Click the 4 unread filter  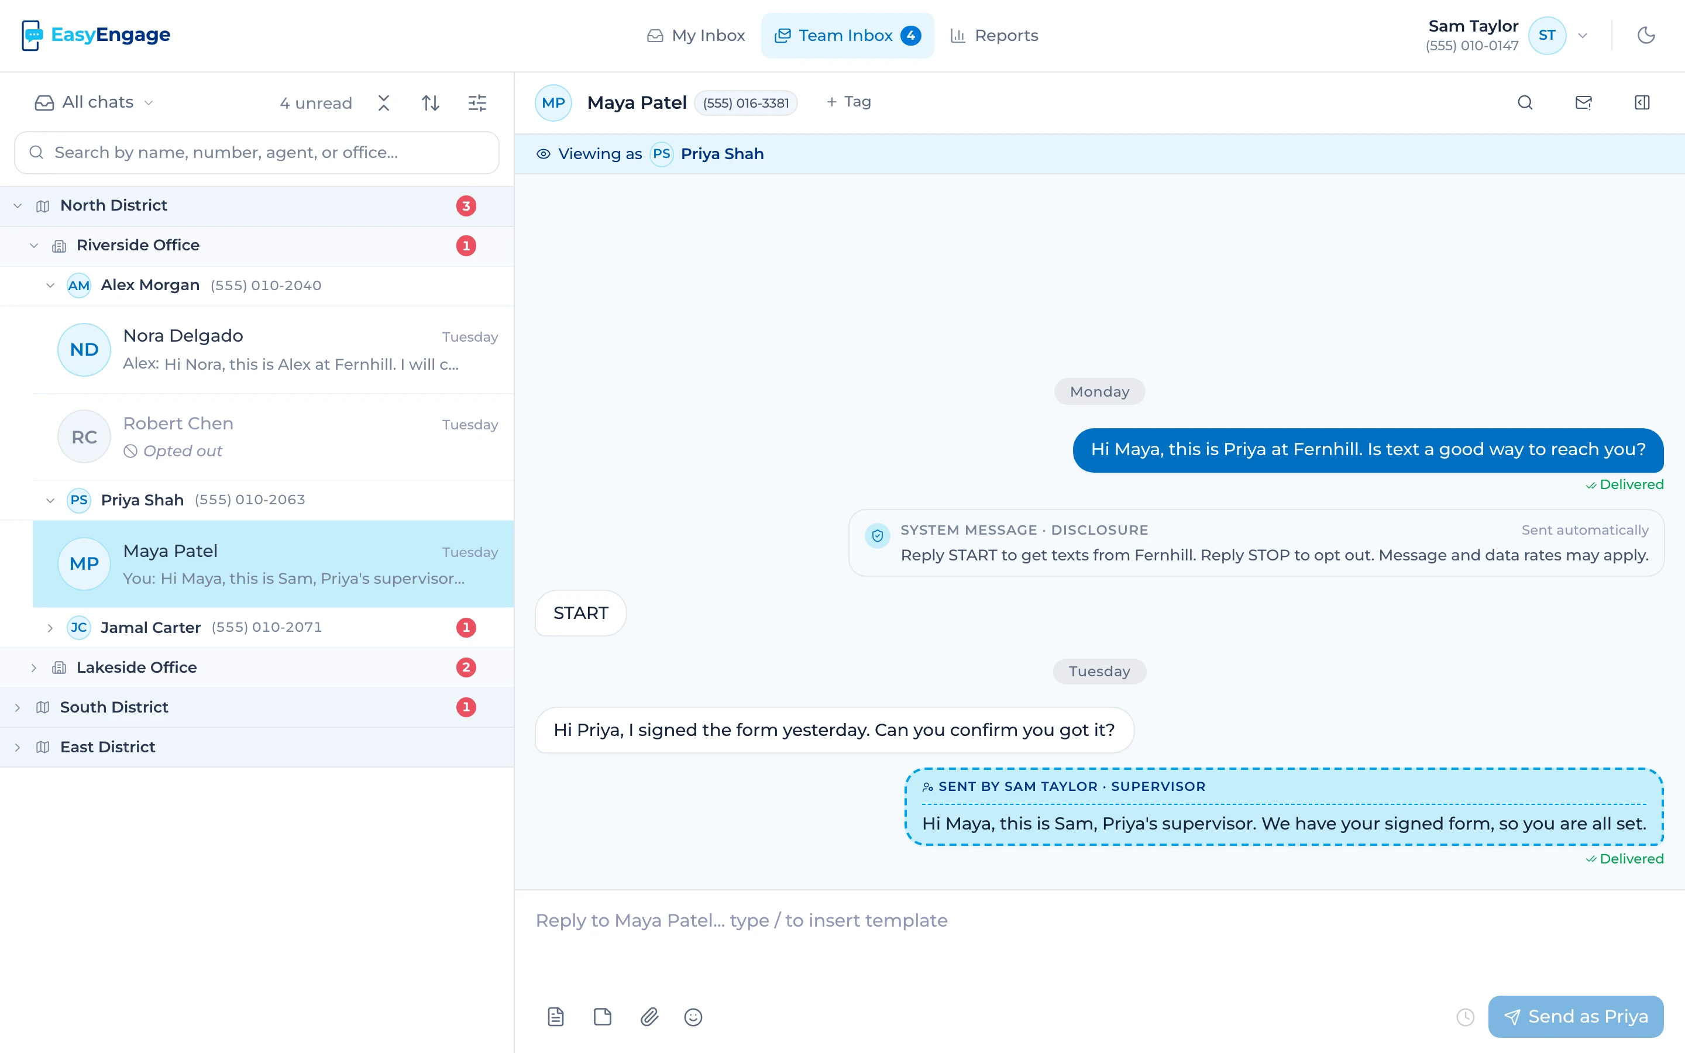click(x=315, y=103)
